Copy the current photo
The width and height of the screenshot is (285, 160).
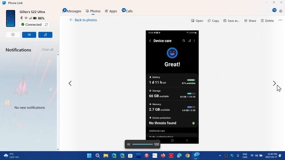click(x=213, y=21)
